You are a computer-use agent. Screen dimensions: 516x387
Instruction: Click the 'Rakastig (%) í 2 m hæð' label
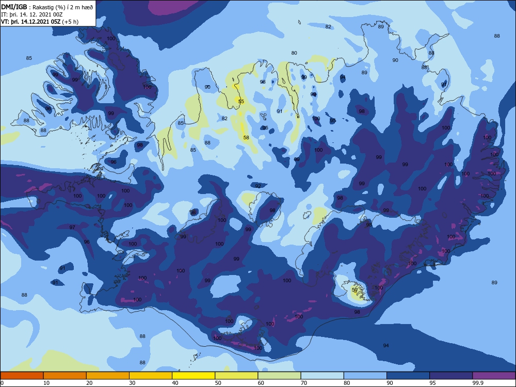point(62,7)
